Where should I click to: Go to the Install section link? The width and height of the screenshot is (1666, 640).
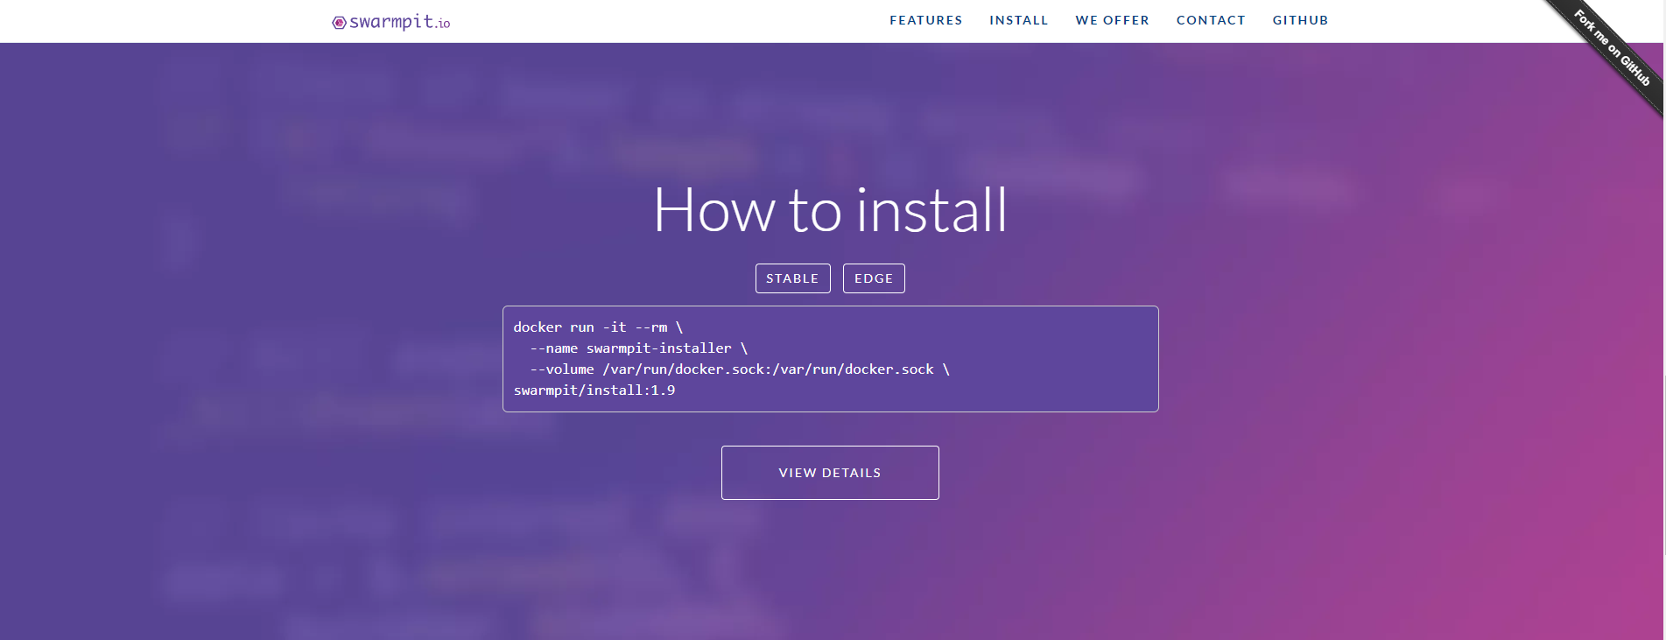tap(1019, 20)
